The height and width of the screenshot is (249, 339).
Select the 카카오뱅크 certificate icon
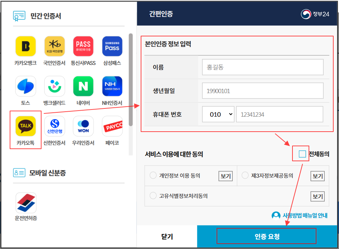tap(25, 46)
